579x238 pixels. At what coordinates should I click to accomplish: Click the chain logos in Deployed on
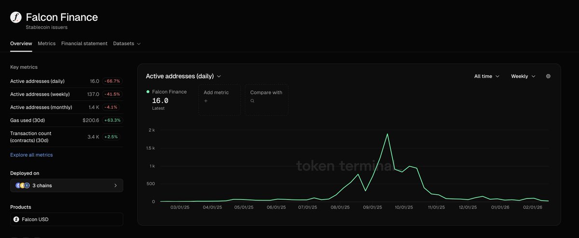pyautogui.click(x=23, y=185)
